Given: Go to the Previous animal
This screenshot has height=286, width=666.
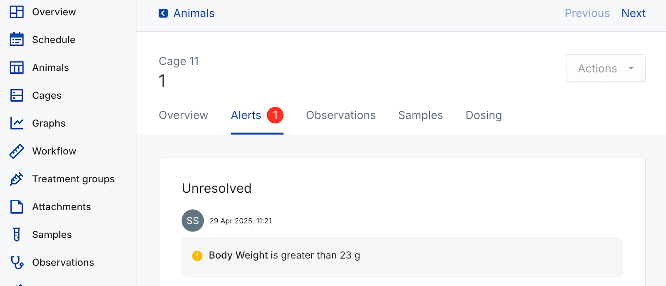Looking at the screenshot, I should 587,13.
